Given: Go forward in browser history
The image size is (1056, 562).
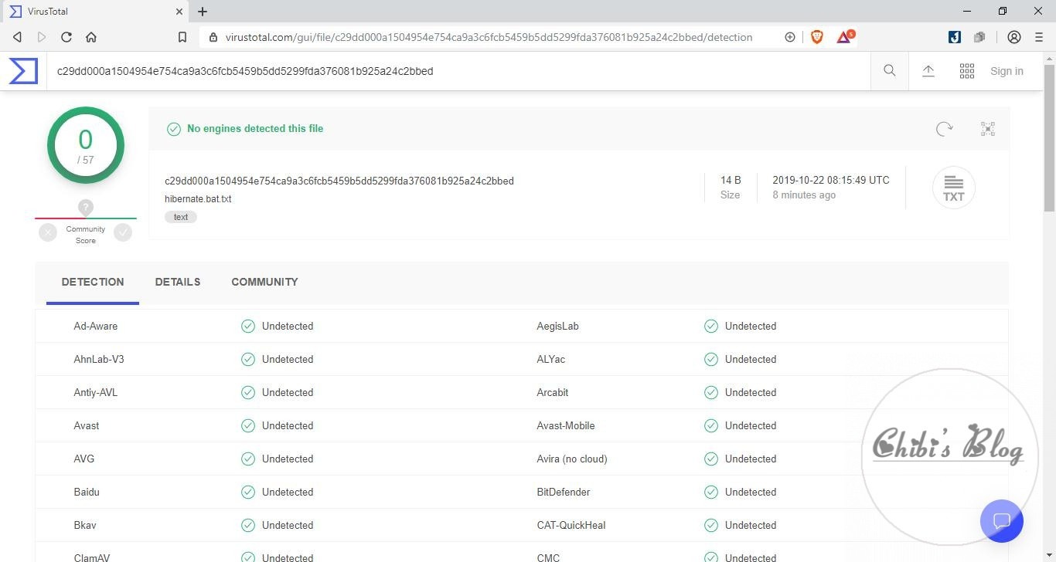Looking at the screenshot, I should [x=42, y=37].
